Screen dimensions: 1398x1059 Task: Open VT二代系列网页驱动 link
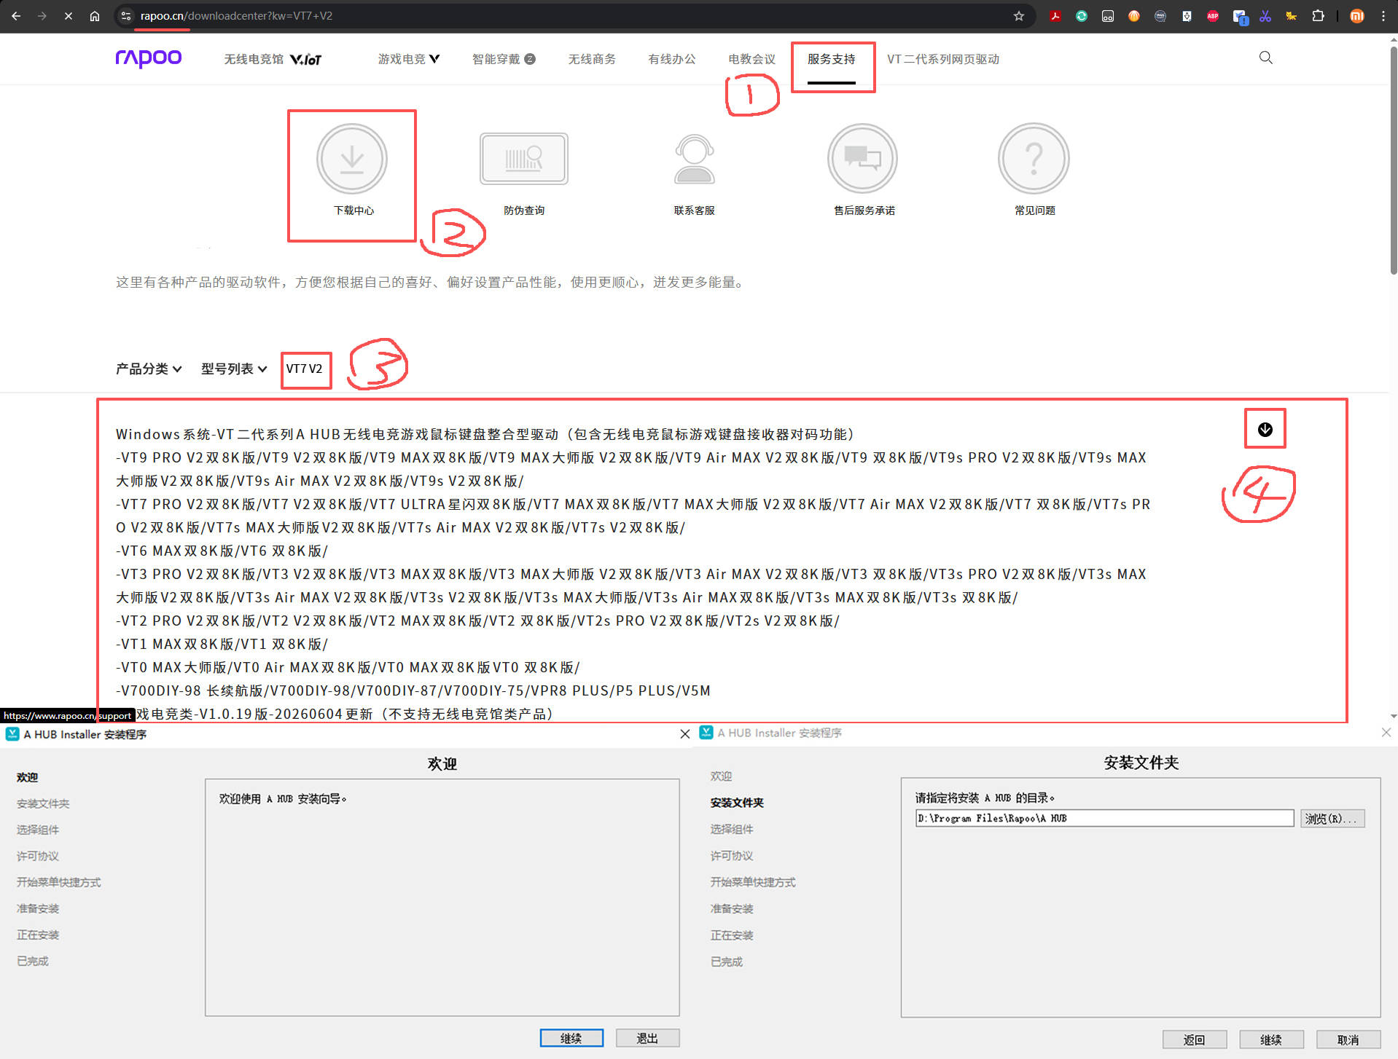pos(943,59)
